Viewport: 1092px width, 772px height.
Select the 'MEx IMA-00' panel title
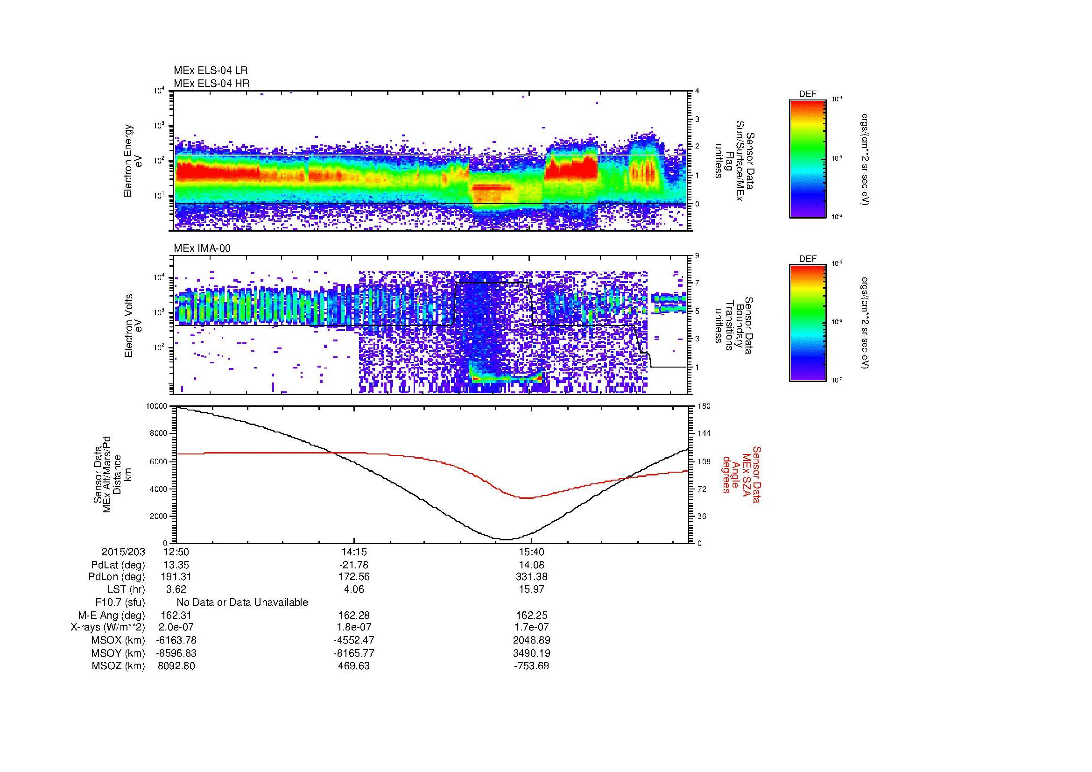(202, 248)
